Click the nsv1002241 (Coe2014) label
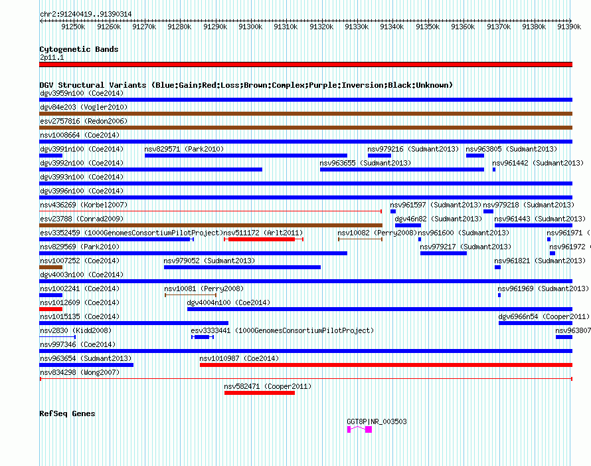The height and width of the screenshot is (466, 591). 80,289
